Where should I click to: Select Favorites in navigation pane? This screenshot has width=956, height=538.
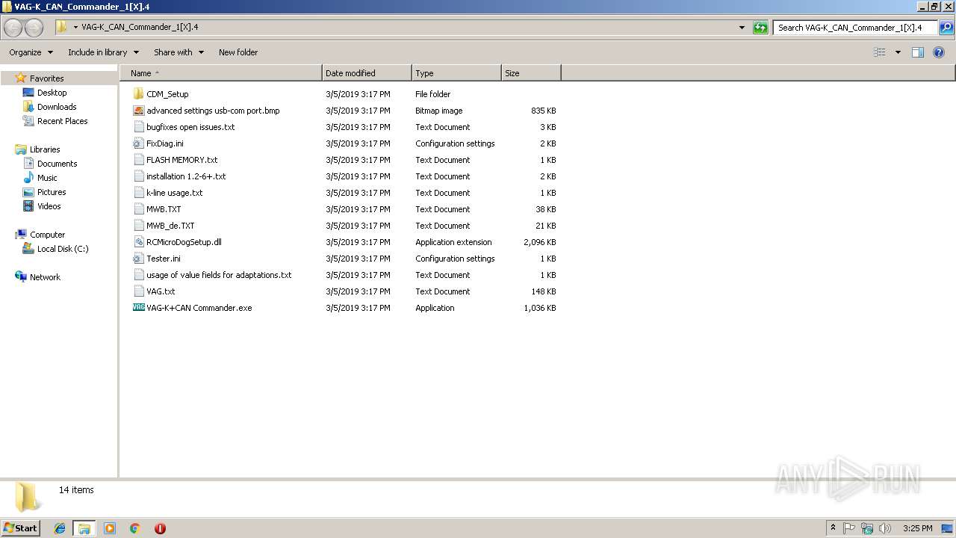tap(46, 78)
